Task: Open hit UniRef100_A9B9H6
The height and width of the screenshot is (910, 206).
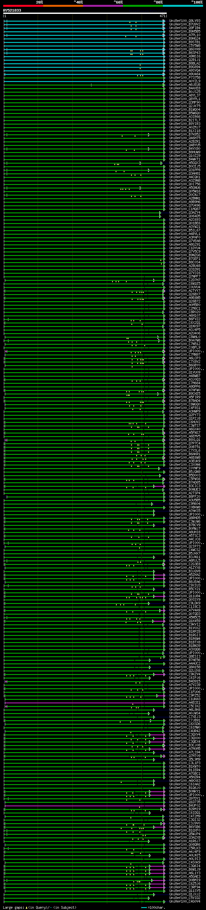Action: point(185,202)
